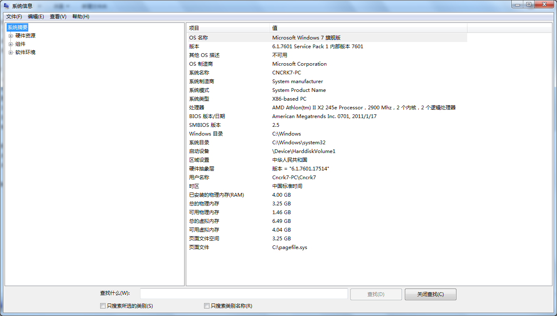The image size is (557, 316).
Task: Click the System Information title bar icon
Action: (x=7, y=6)
